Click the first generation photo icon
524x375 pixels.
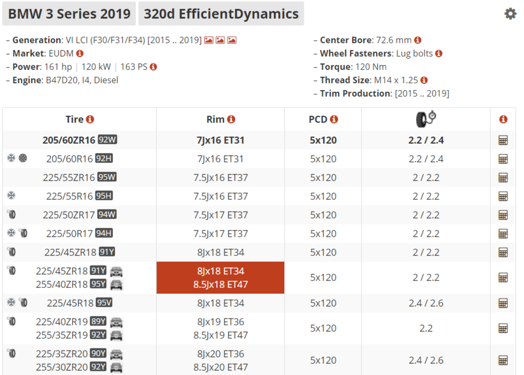point(209,40)
